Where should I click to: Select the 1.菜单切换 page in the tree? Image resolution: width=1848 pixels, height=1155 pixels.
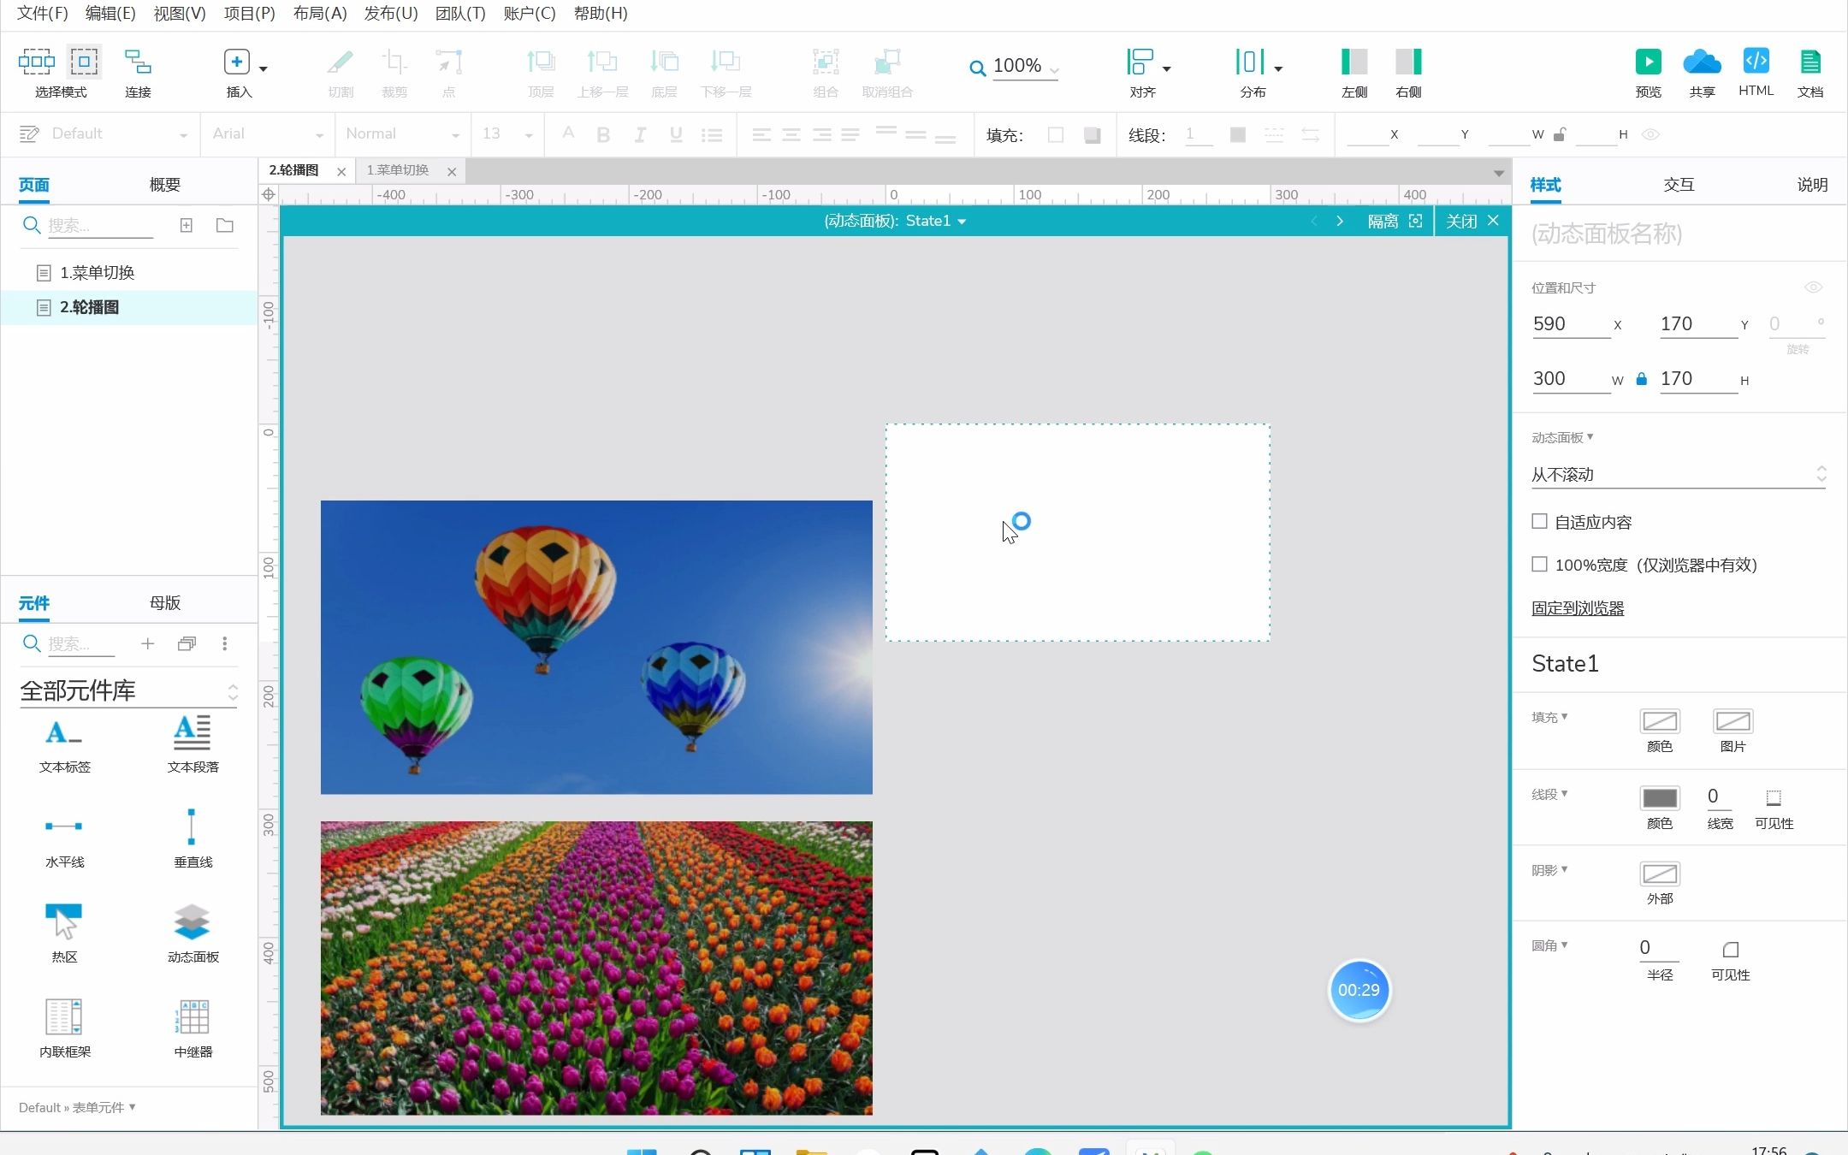(x=97, y=273)
